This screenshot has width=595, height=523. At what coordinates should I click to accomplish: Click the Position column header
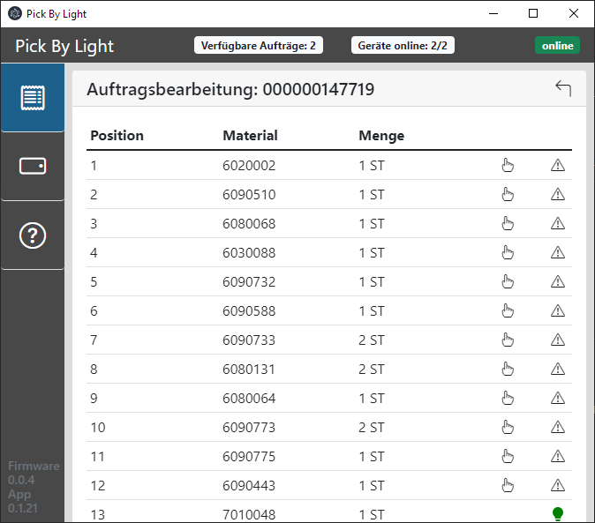click(x=117, y=136)
